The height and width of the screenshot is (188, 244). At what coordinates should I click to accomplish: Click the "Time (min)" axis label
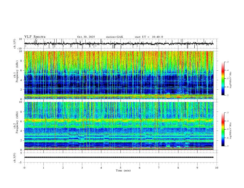click(x=123, y=170)
